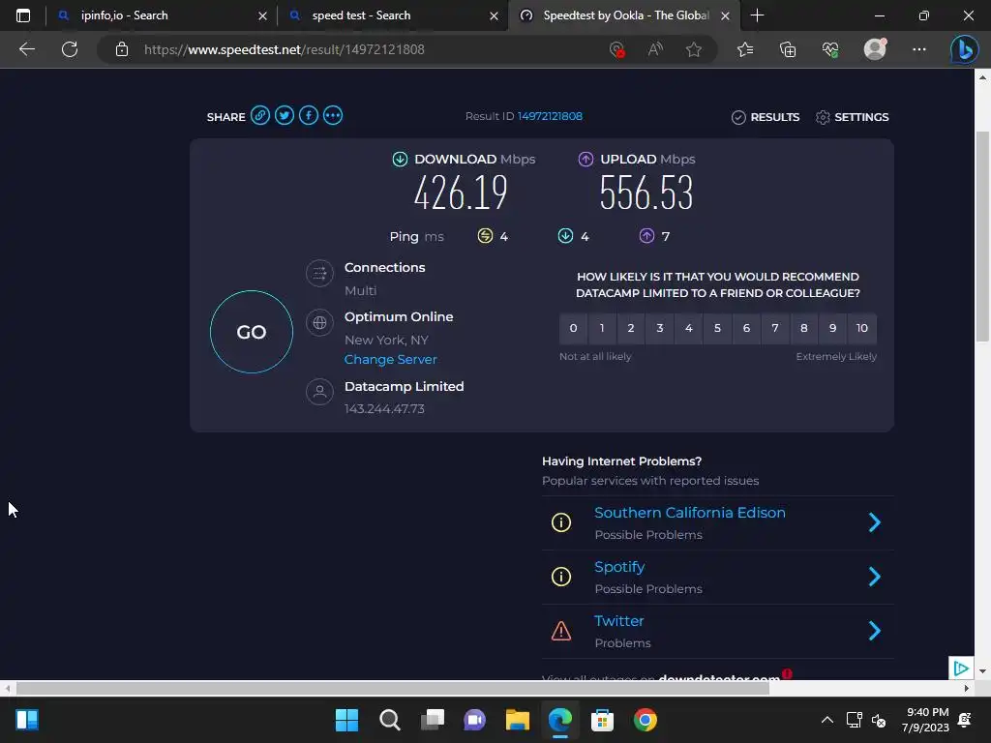Image resolution: width=991 pixels, height=743 pixels.
Task: Start a new test with GO button
Action: click(x=252, y=332)
